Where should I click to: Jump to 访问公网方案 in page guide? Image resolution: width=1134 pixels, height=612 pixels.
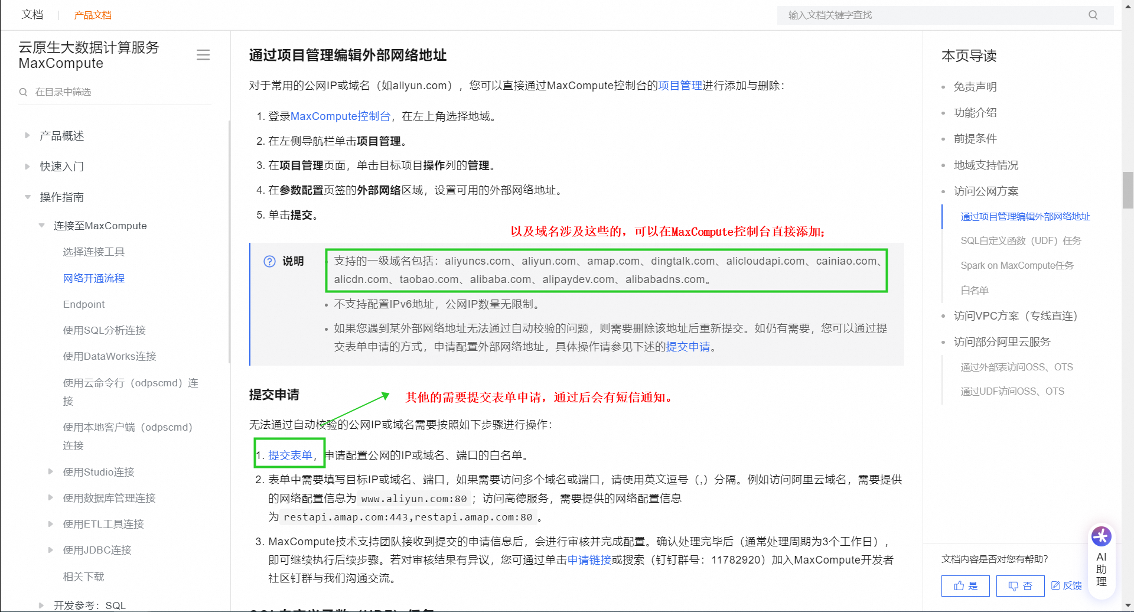(986, 191)
